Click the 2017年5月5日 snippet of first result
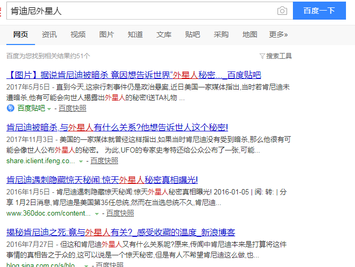Viewport: 355px width, 267px height. tap(148, 93)
